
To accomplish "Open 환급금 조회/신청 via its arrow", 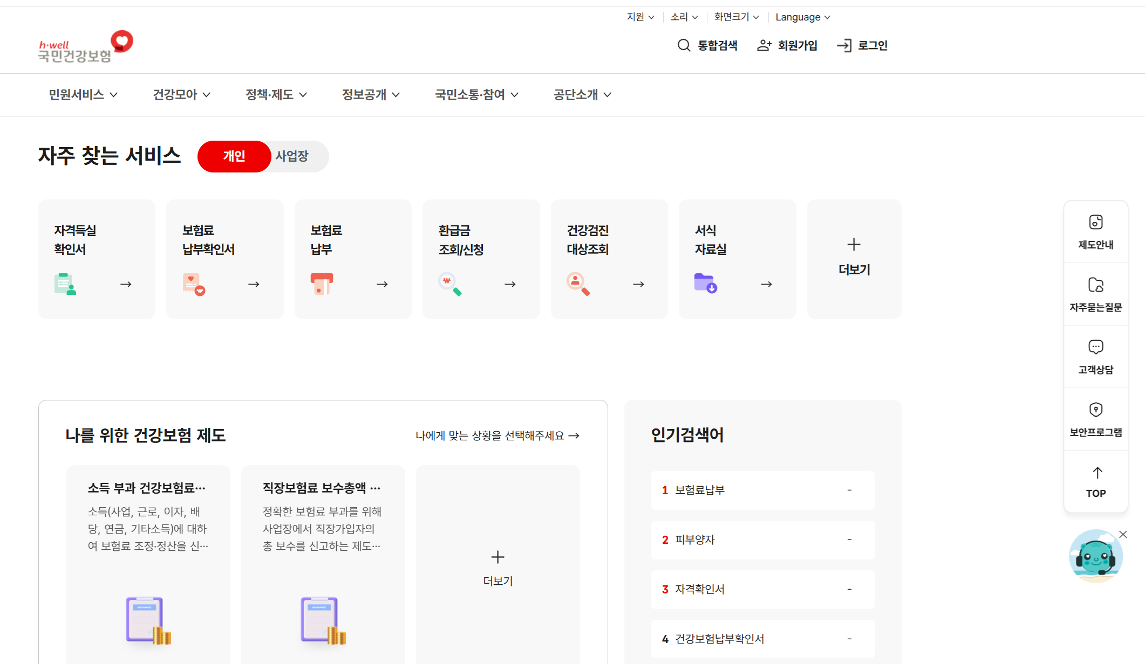I will click(x=509, y=284).
